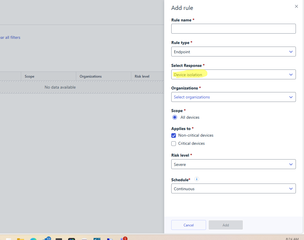This screenshot has height=240, width=304.
Task: Open the Risk level dropdown showing Severe
Action: [x=233, y=164]
